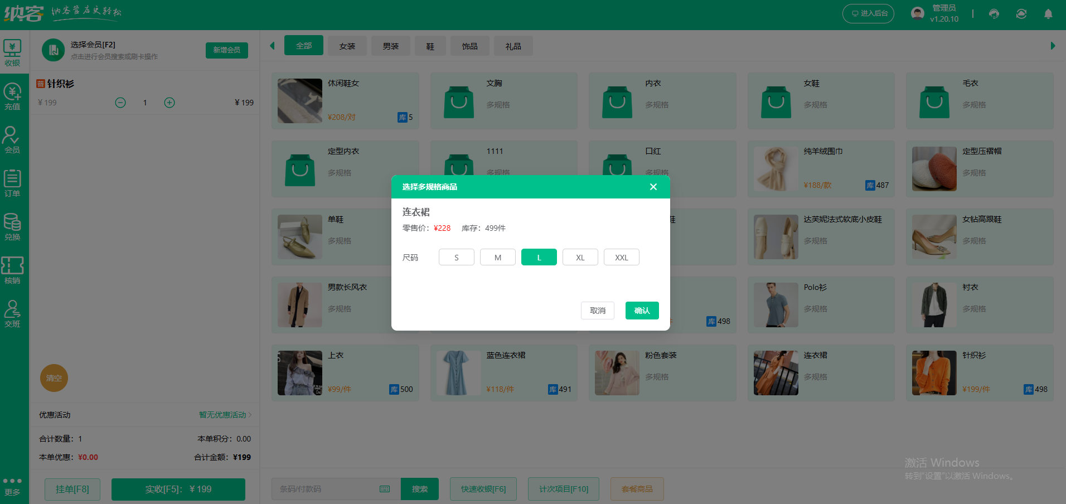The height and width of the screenshot is (504, 1066).
Task: Open the 核销 (verification) screen
Action: point(13,269)
